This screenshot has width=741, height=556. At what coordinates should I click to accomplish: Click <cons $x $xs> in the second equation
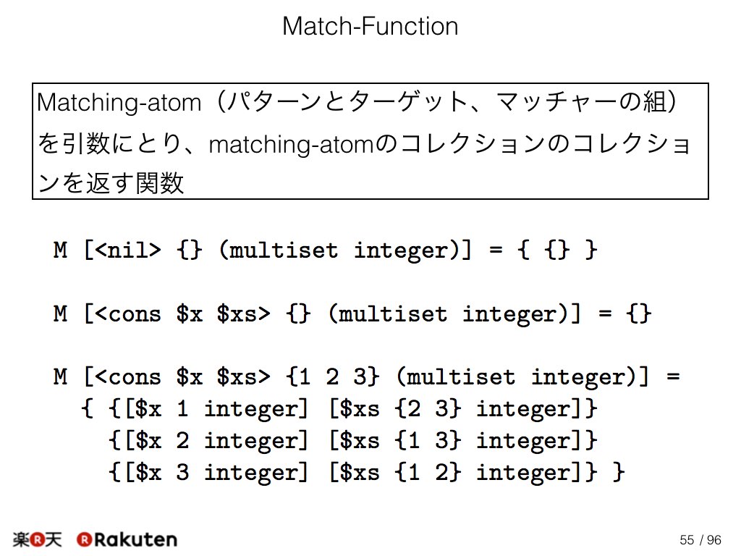coord(182,313)
